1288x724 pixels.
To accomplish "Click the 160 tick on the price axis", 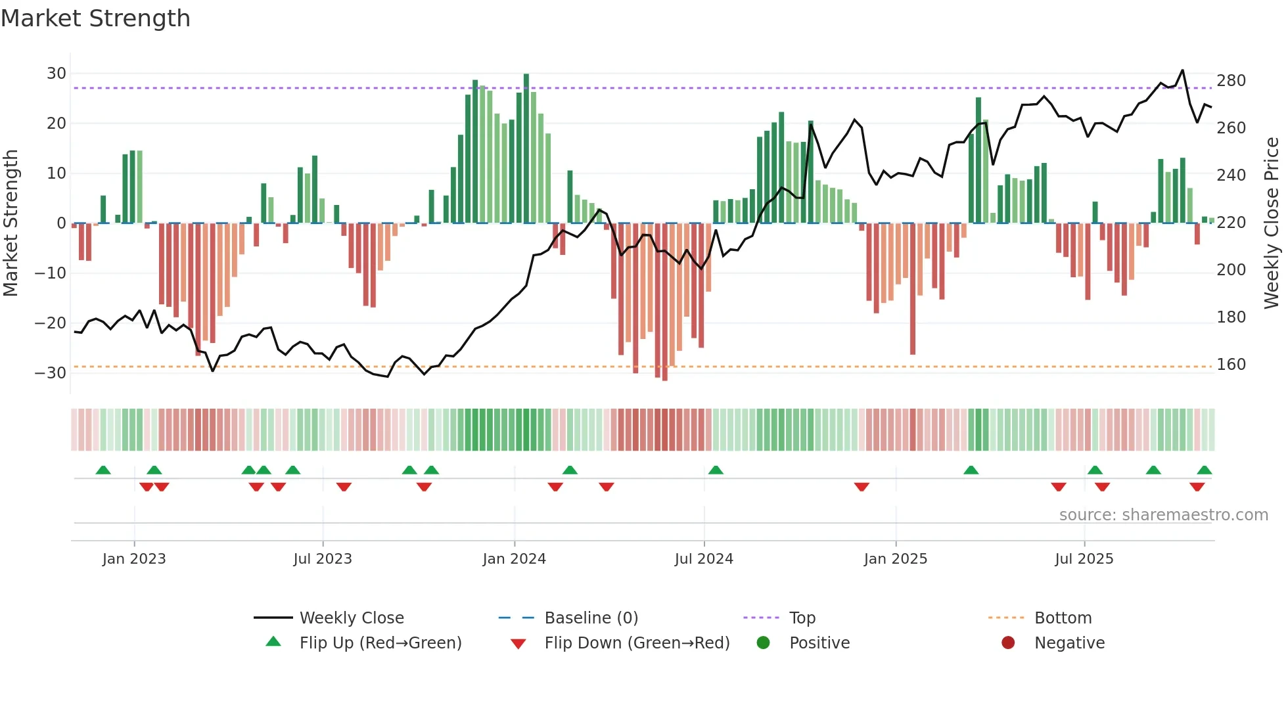I will tap(1231, 365).
